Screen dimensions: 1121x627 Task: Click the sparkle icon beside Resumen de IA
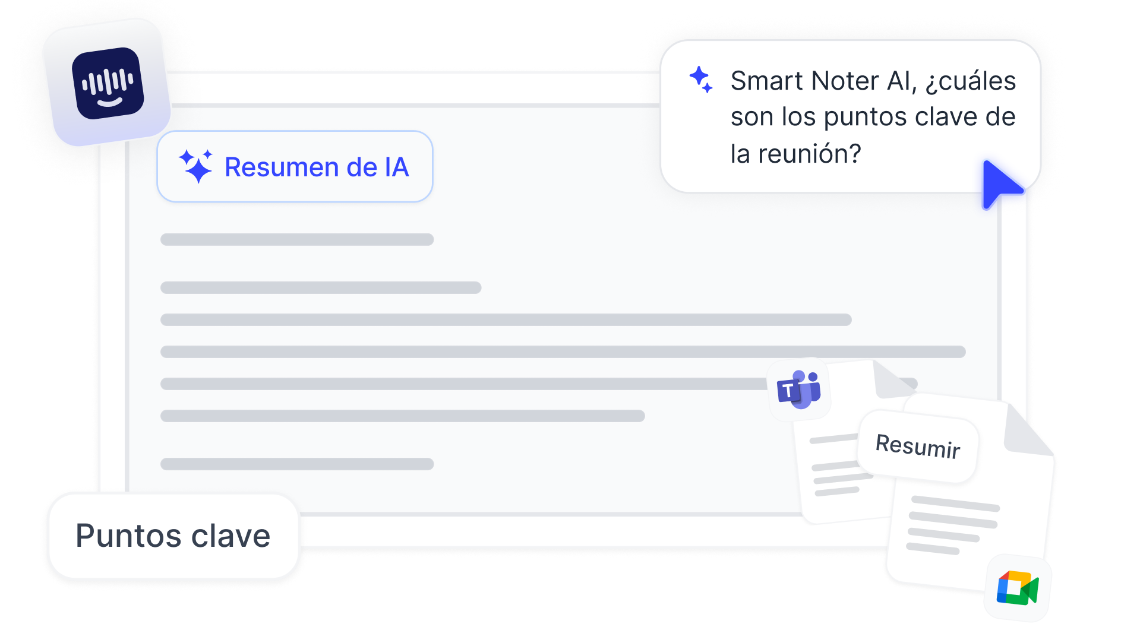coord(195,166)
